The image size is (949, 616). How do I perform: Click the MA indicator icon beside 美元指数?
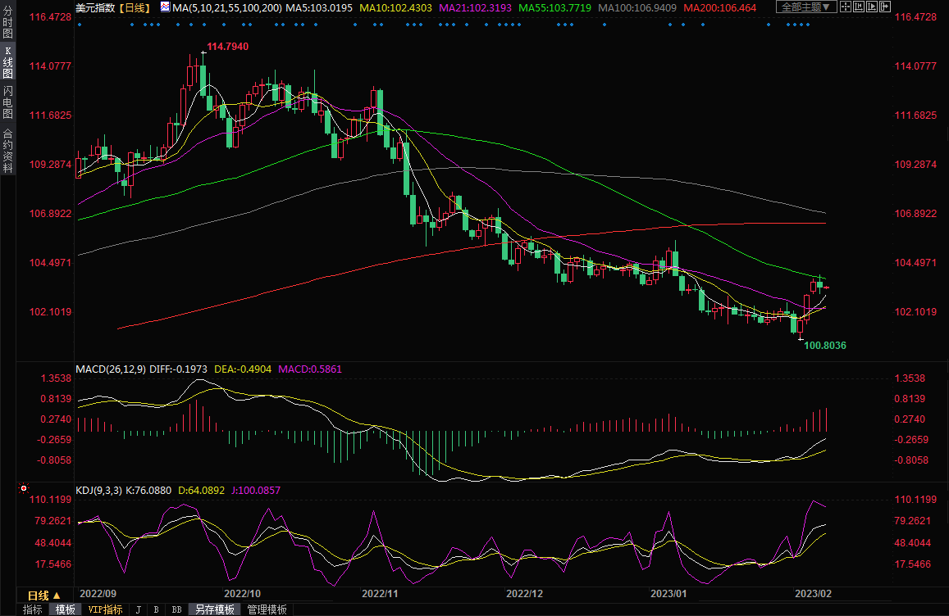pyautogui.click(x=165, y=7)
